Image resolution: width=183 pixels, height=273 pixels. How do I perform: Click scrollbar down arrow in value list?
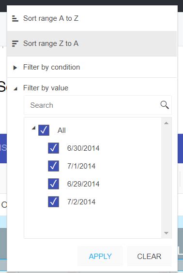(166, 233)
